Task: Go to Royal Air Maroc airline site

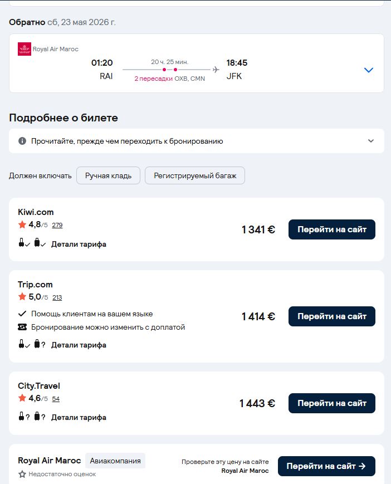Action: tap(326, 466)
